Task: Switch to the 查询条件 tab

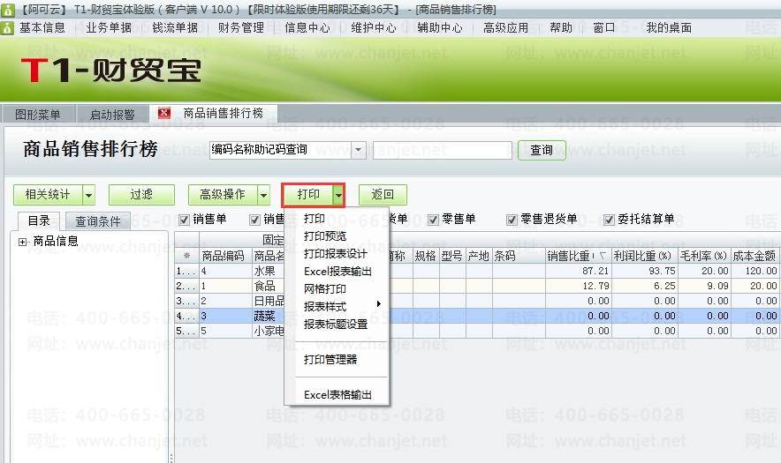Action: [97, 220]
